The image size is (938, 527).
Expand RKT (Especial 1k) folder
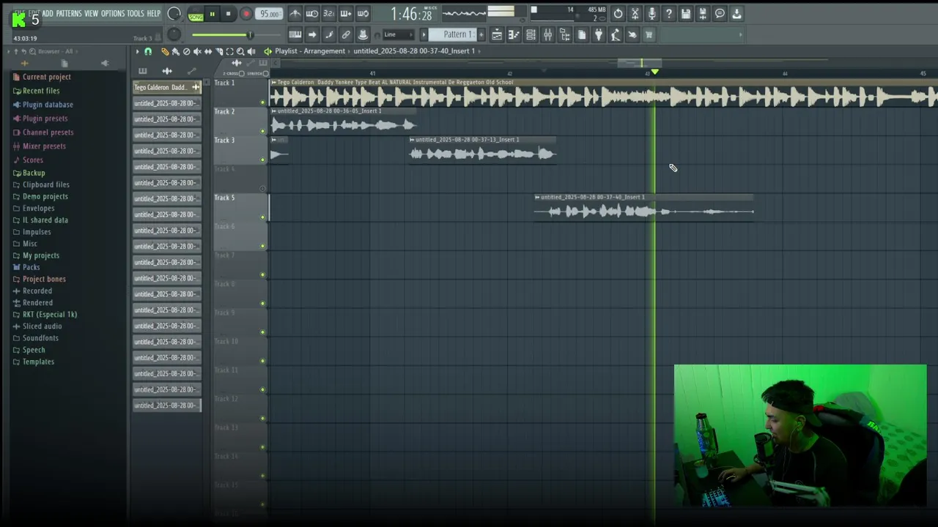(x=50, y=315)
